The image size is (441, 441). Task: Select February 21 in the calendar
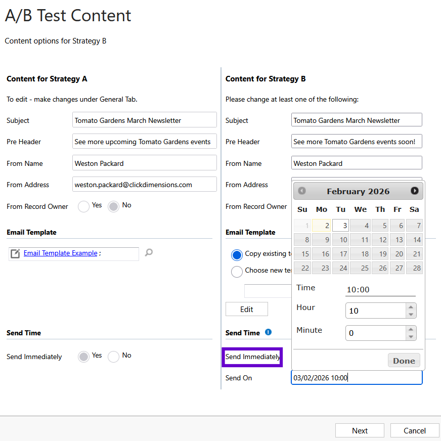tap(414, 254)
